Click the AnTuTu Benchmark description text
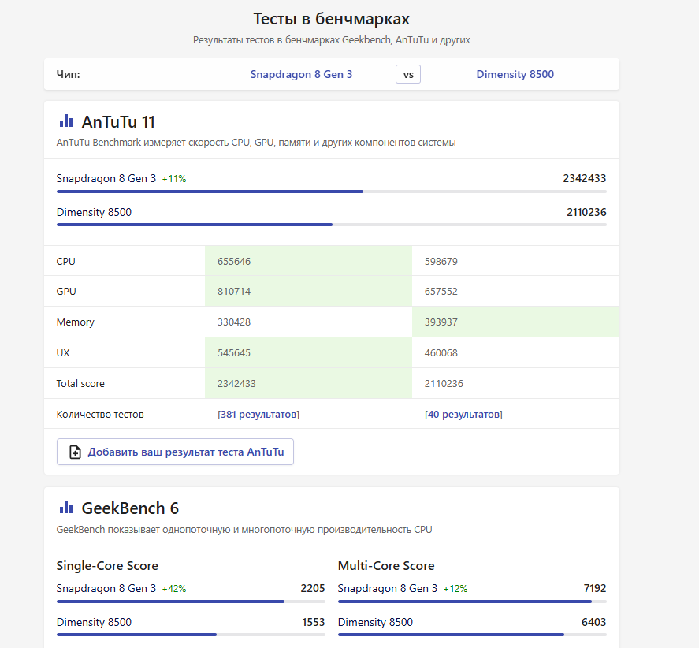This screenshot has width=699, height=648. click(x=256, y=143)
